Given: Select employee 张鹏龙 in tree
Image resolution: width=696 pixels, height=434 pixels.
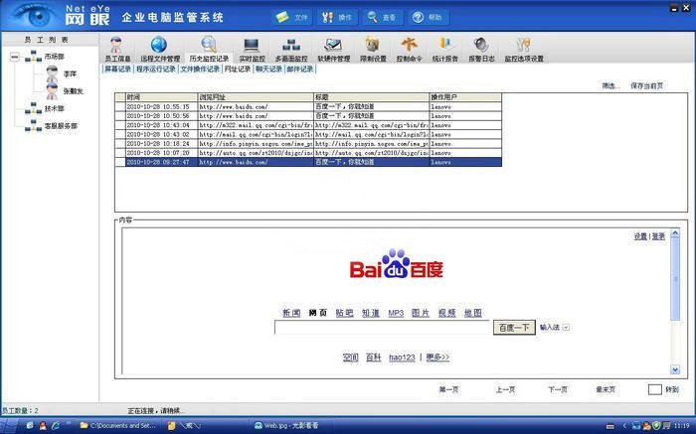Looking at the screenshot, I should [74, 91].
